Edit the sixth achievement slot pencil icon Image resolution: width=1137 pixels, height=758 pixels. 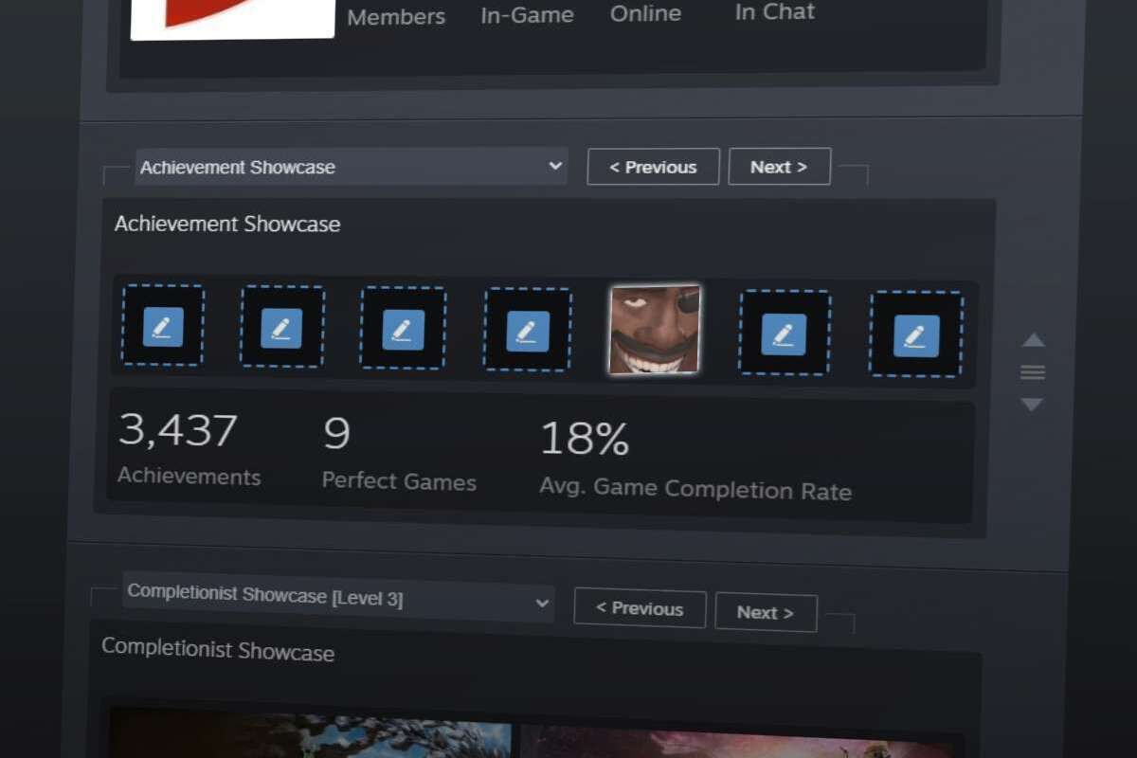784,333
